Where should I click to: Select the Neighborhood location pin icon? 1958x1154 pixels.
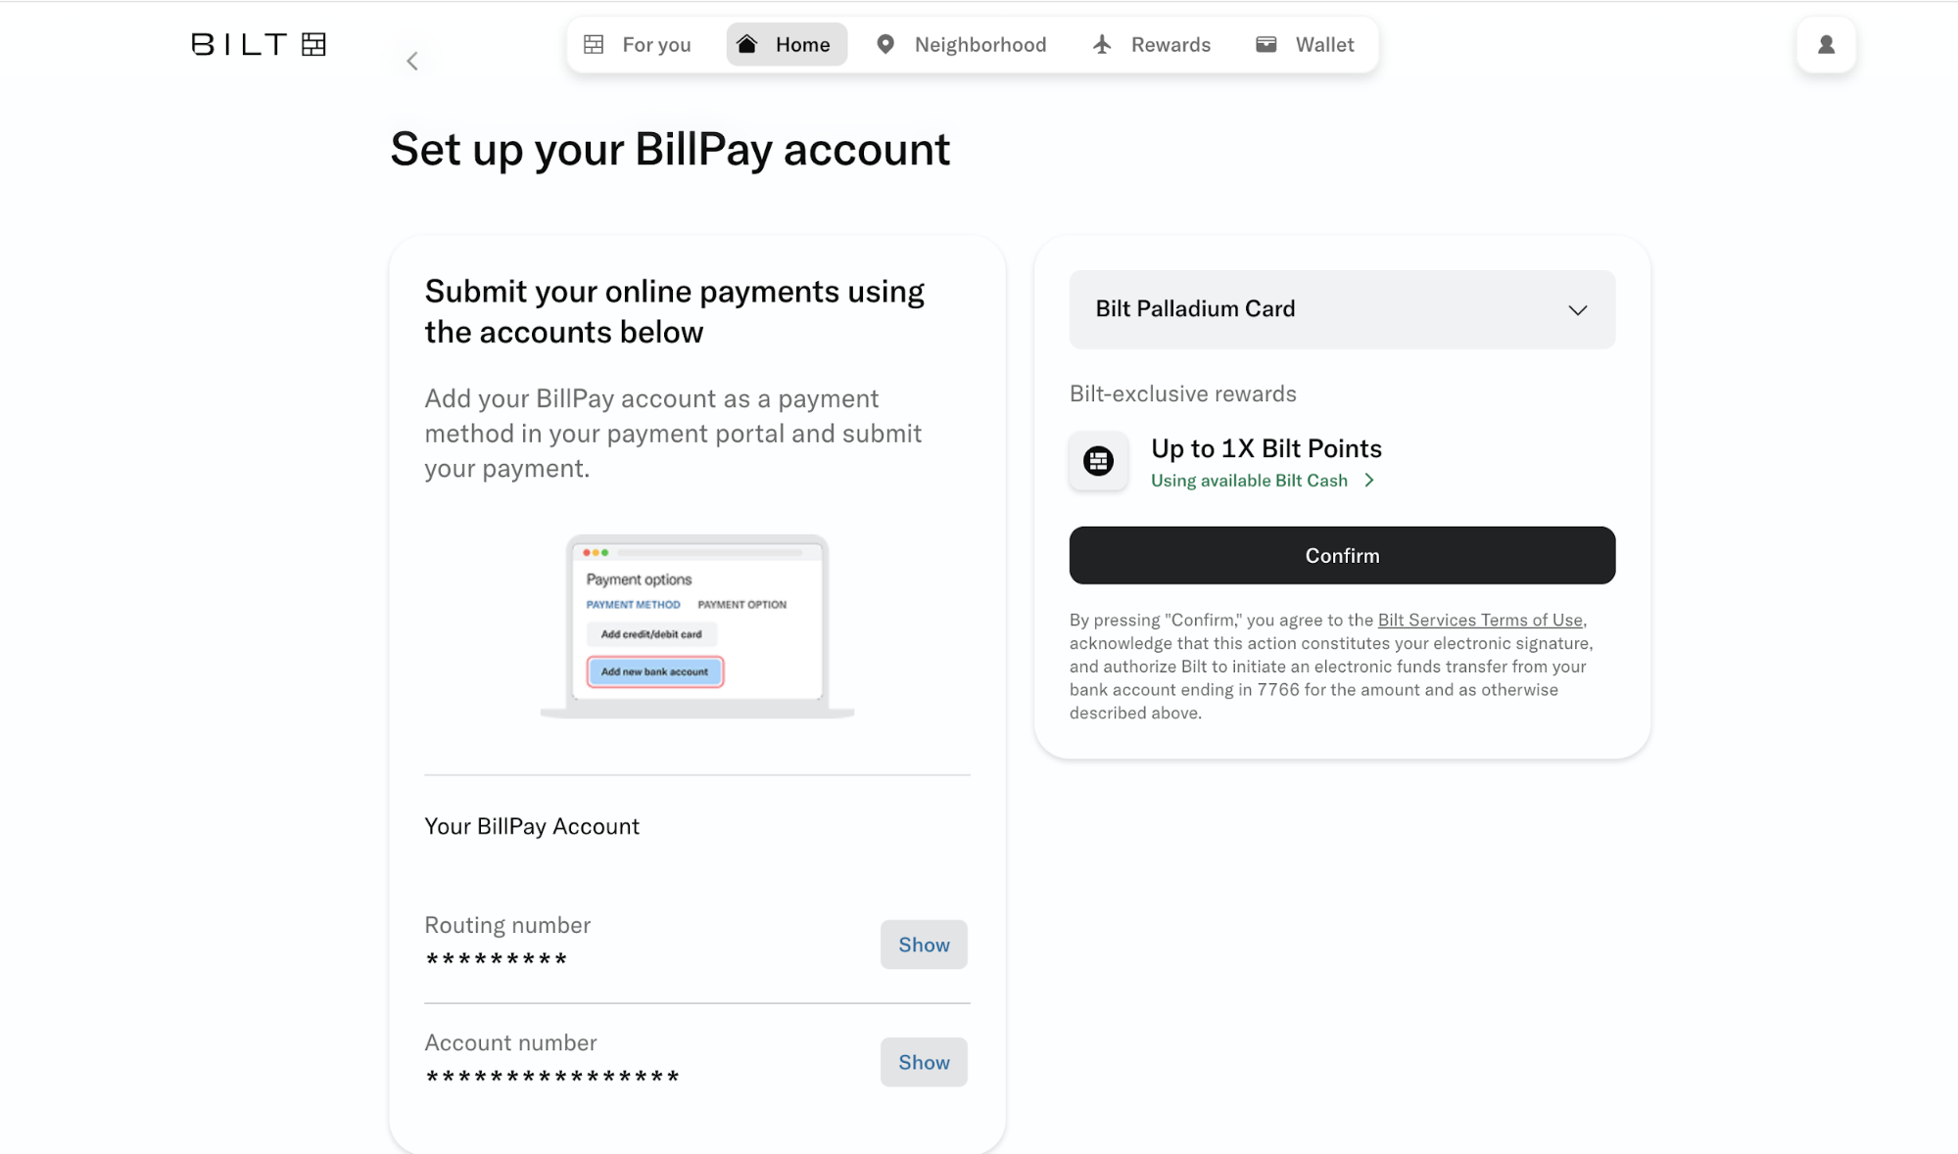885,44
